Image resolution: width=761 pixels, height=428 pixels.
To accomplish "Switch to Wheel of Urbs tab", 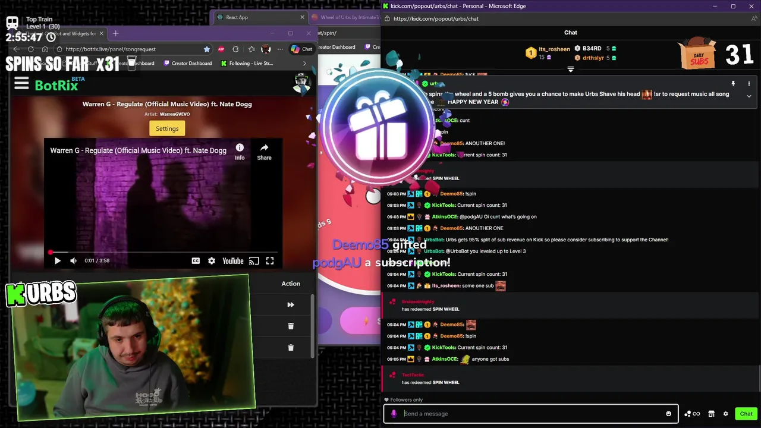I will pyautogui.click(x=345, y=17).
